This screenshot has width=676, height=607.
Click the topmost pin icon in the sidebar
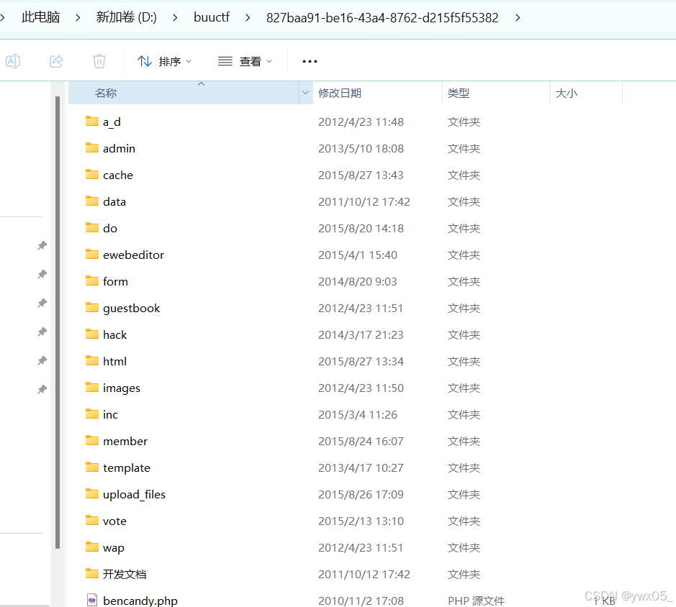tap(42, 245)
